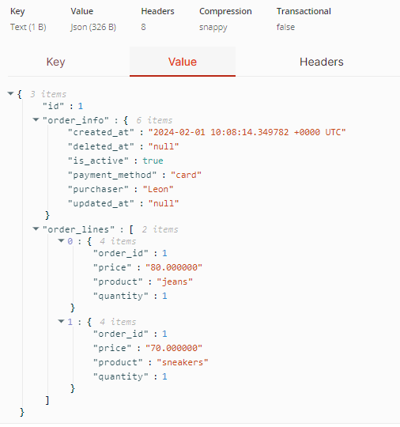Collapse order line item 1

coord(62,322)
